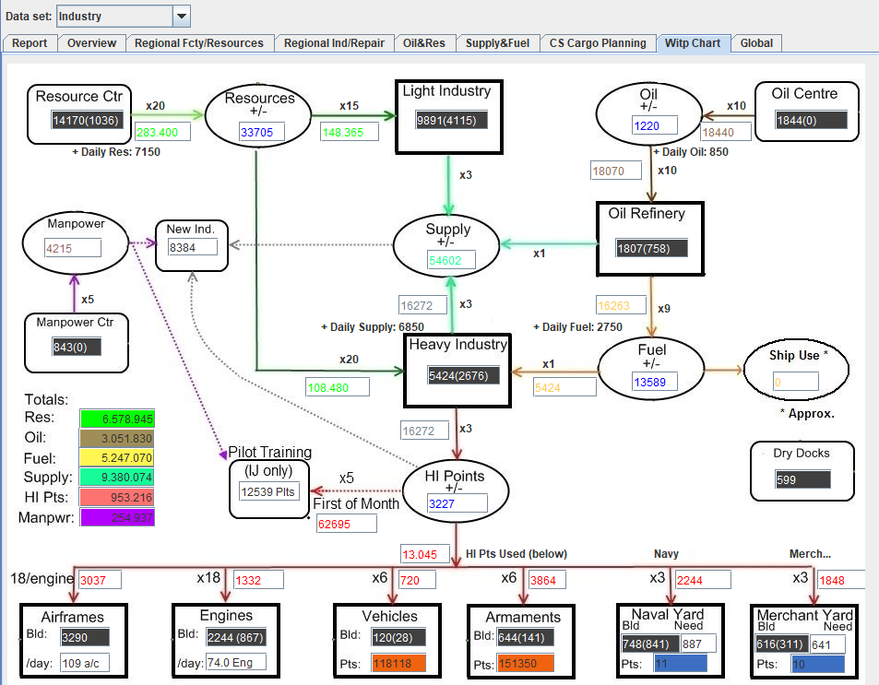This screenshot has height=685, width=879.
Task: Click the Armaments Bld value 644(141)
Action: tap(526, 637)
